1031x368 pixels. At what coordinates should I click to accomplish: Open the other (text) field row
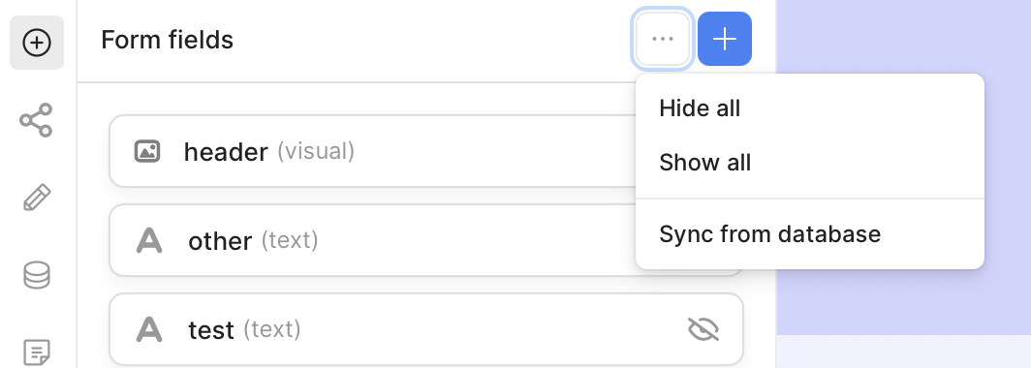pyautogui.click(x=372, y=240)
